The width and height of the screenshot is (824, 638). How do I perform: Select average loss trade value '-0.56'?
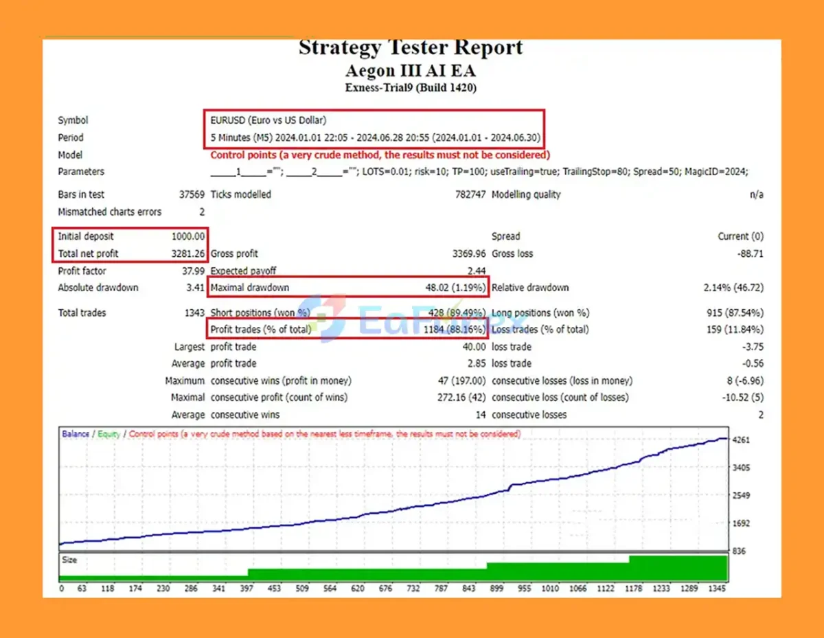(753, 363)
